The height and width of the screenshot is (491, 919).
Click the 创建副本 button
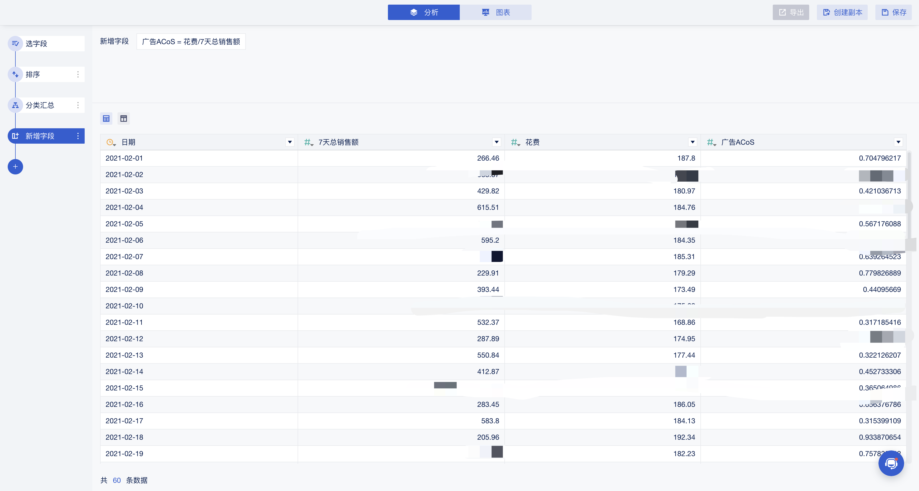842,13
